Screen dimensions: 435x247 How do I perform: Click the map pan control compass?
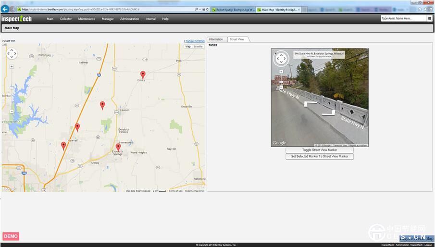[x=12, y=53]
